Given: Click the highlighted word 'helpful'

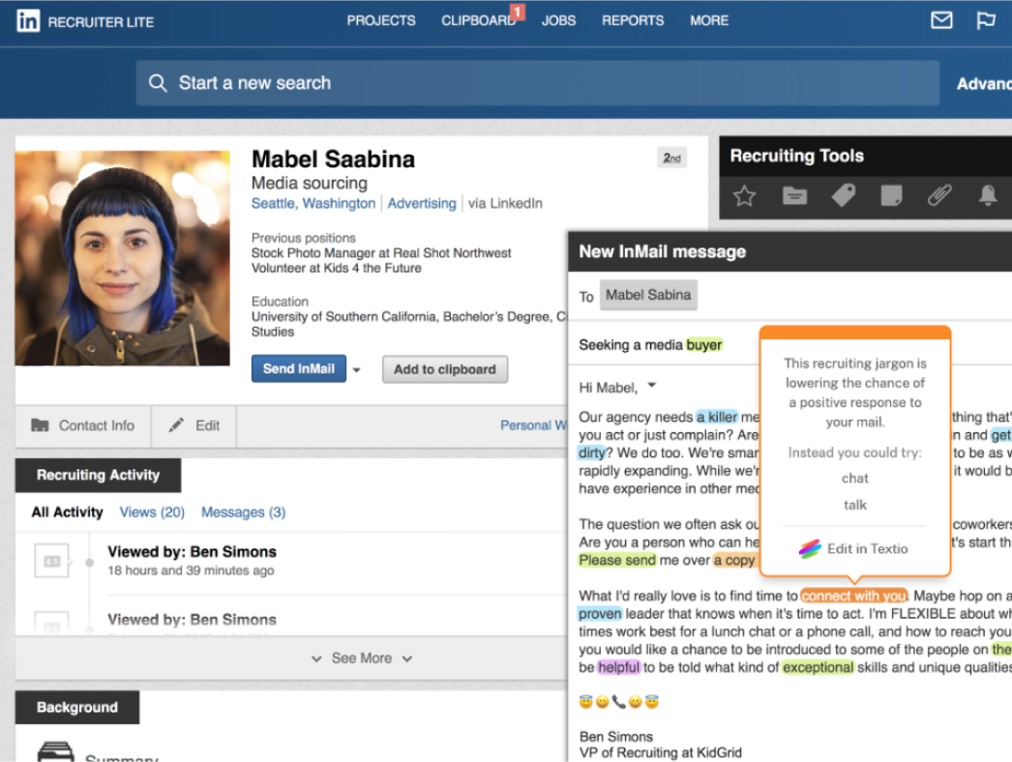Looking at the screenshot, I should click(x=618, y=667).
